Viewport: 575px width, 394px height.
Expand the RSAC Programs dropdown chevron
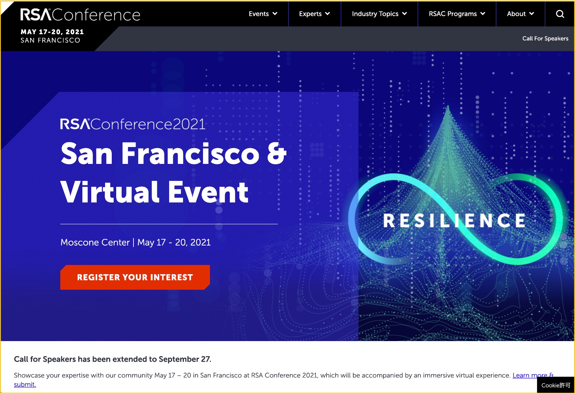coord(483,14)
